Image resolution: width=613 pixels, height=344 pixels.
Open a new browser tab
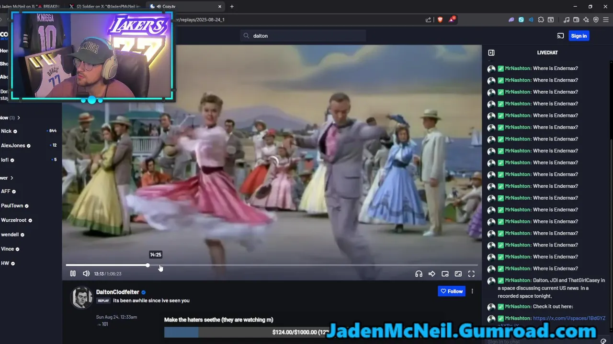[232, 7]
